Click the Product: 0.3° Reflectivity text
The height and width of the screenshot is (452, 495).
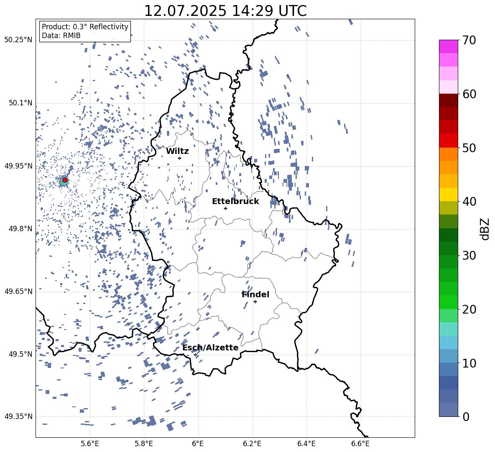tap(85, 27)
